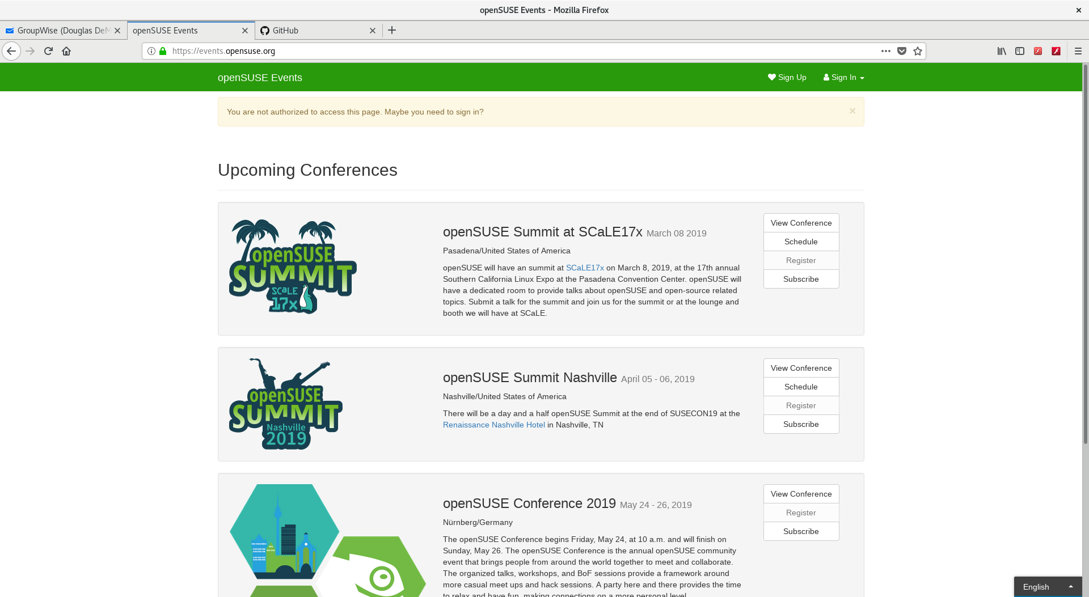The height and width of the screenshot is (597, 1089).
Task: Open the Firefox hamburger menu
Action: tap(1078, 51)
